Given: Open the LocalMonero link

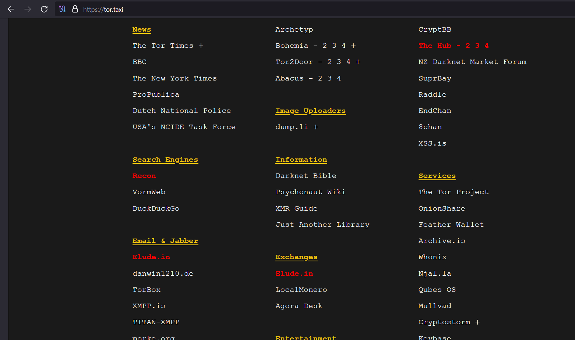Looking at the screenshot, I should pos(301,290).
